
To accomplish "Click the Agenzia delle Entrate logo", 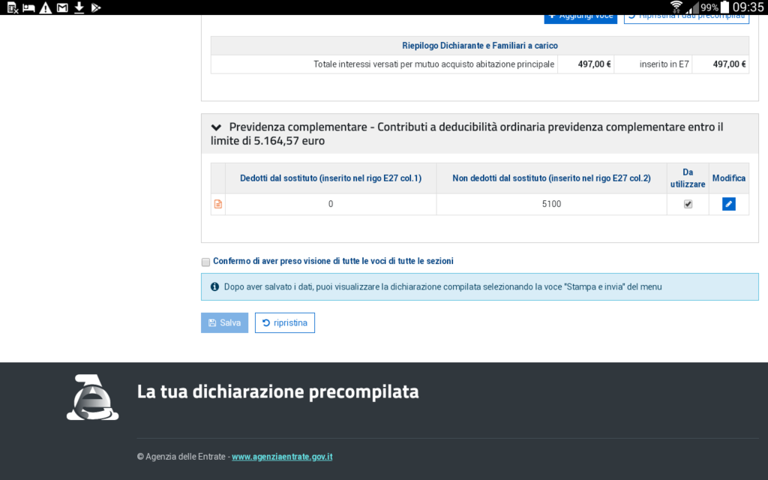I will coord(92,397).
